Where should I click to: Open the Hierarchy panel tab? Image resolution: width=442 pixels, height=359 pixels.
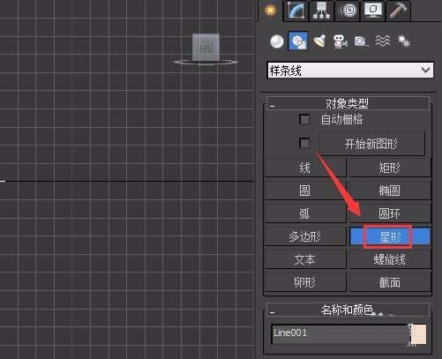[321, 11]
